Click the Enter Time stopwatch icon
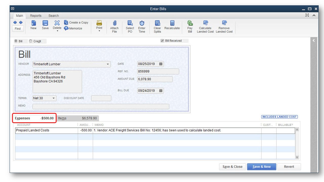324x182 pixels. pyautogui.click(x=142, y=23)
